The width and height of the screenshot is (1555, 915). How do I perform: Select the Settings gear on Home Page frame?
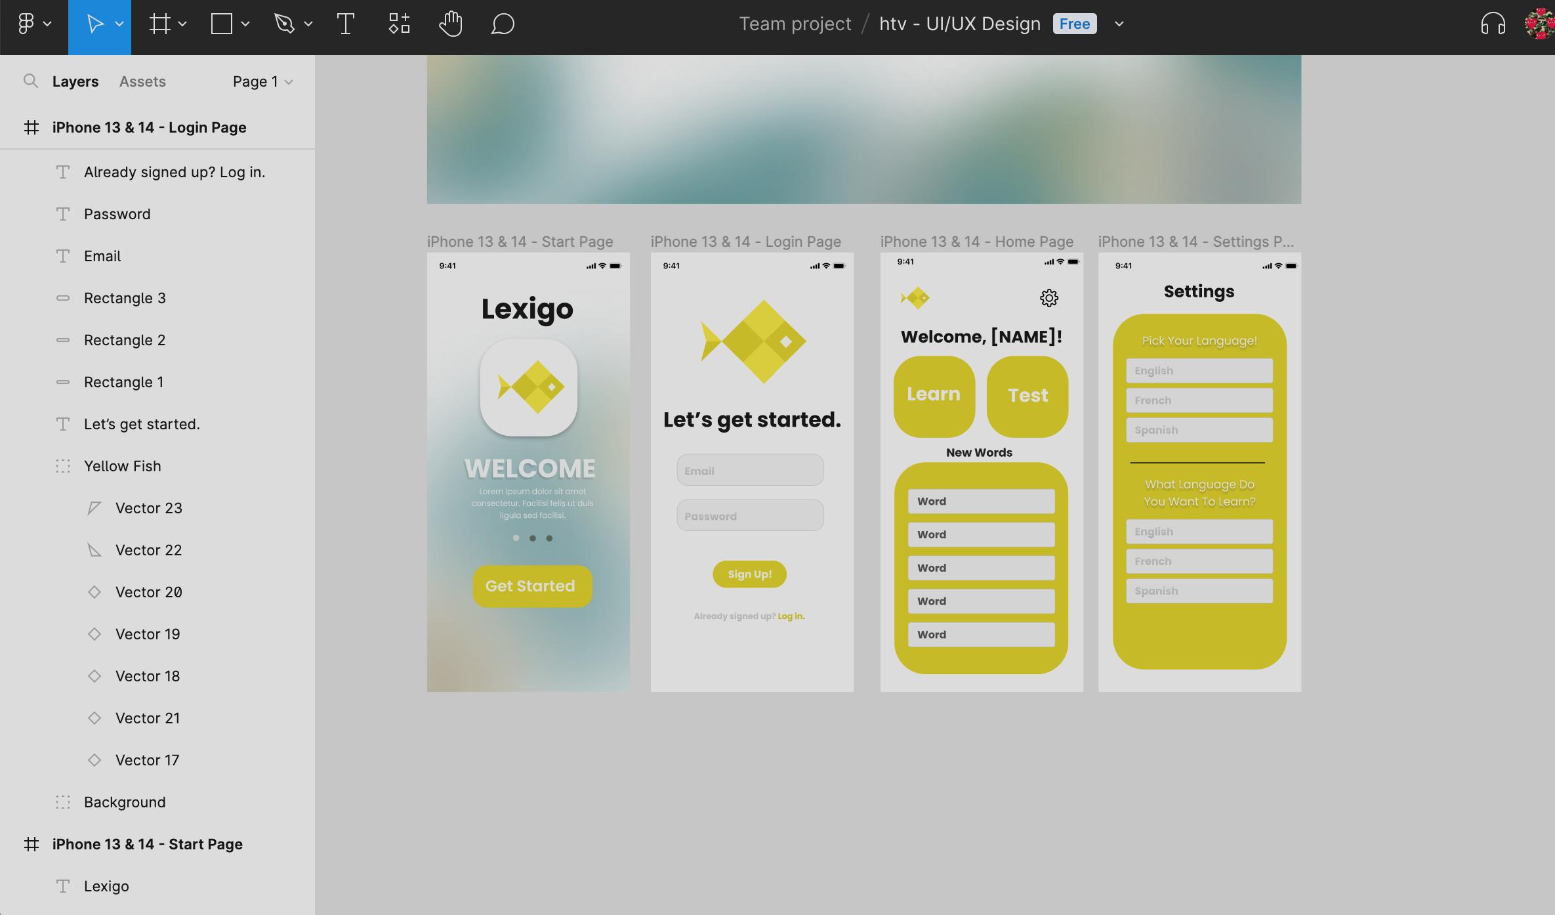pos(1049,298)
